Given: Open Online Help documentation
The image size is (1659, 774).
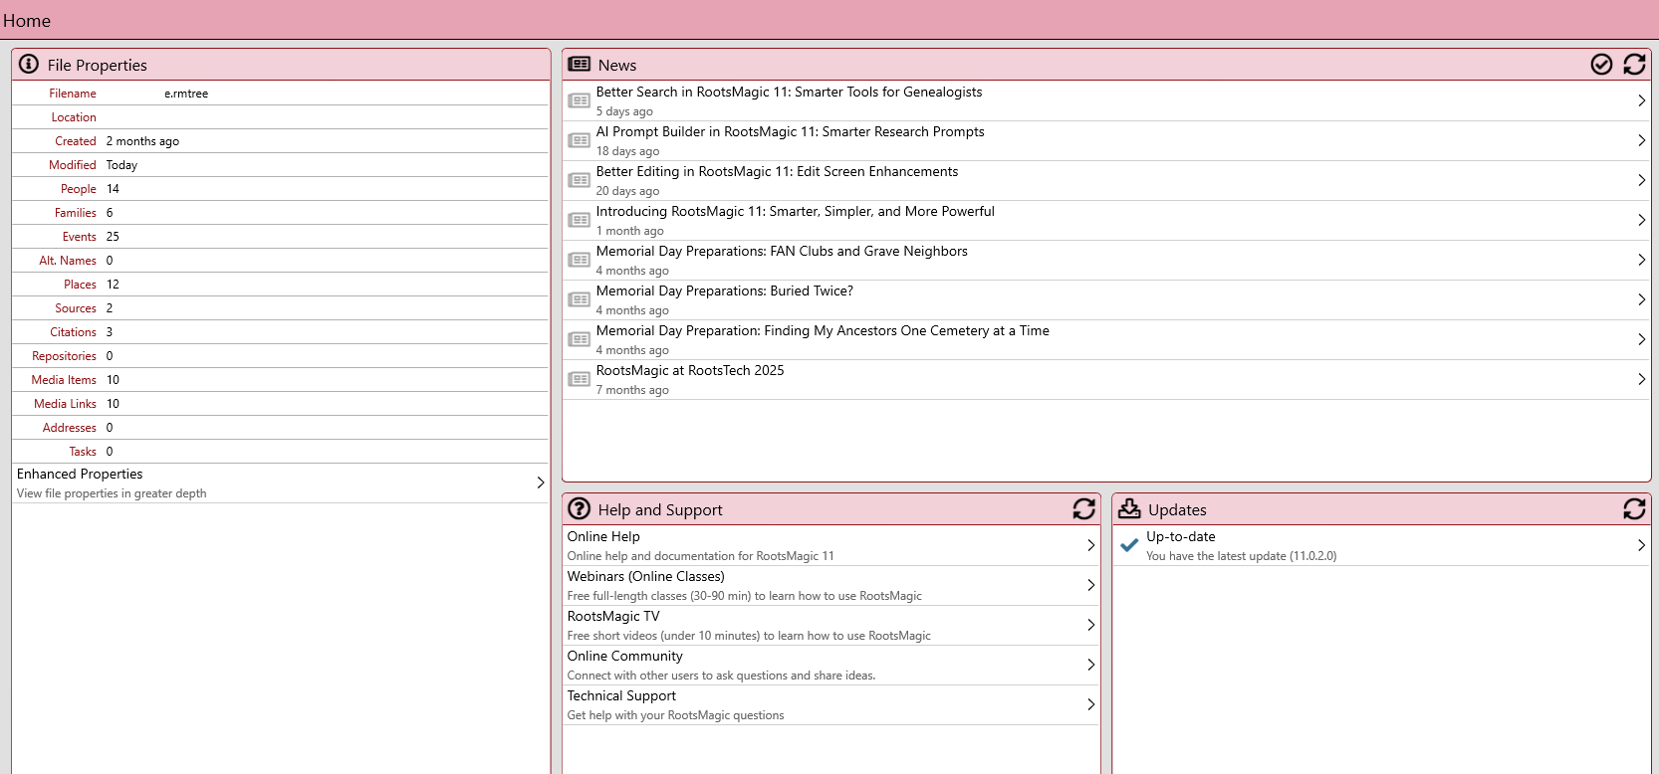Looking at the screenshot, I should 831,545.
